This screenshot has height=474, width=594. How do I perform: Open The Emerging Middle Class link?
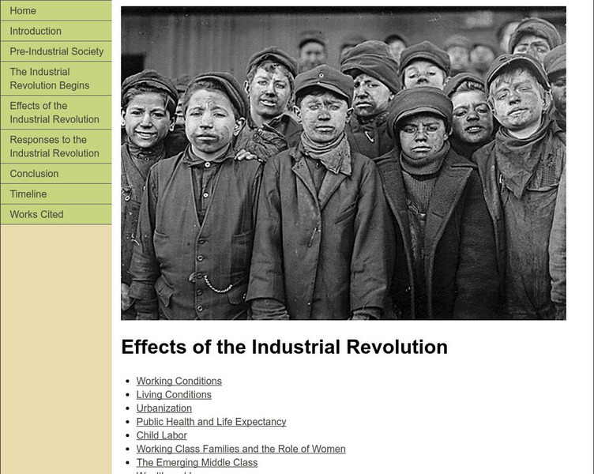point(197,463)
